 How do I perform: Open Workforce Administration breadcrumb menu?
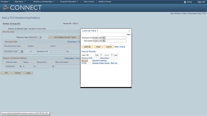point(44,2)
